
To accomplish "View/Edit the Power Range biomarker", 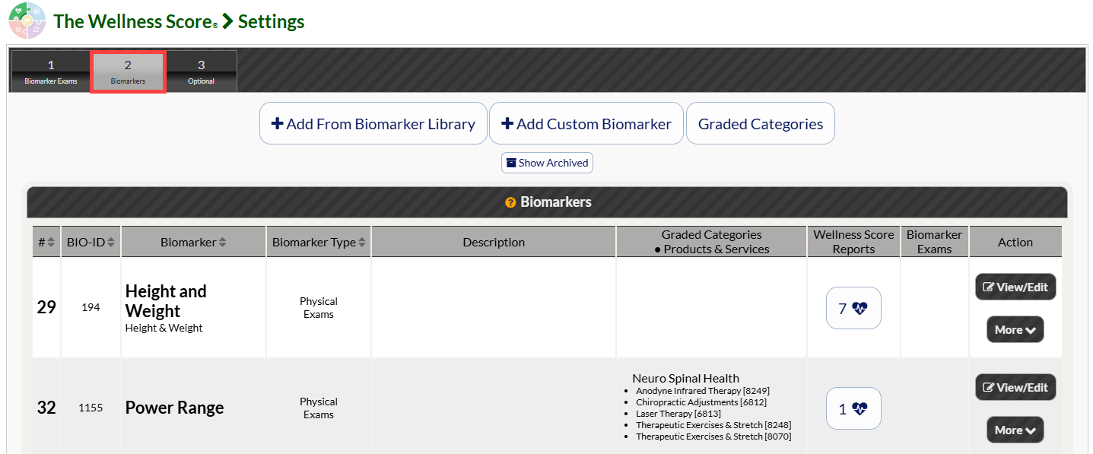I will [x=1015, y=387].
